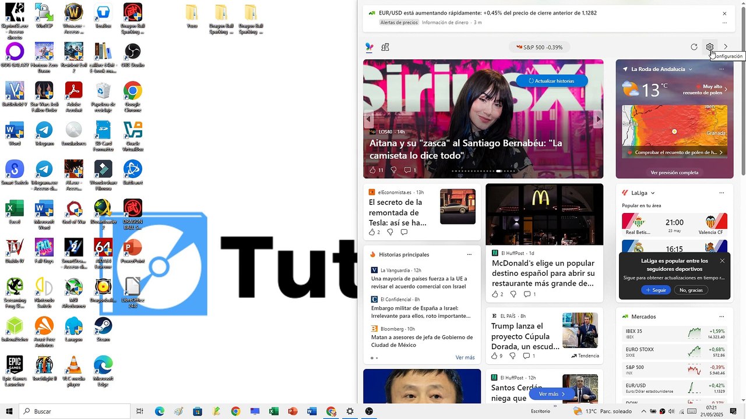746x419 pixels.
Task: Open the Adobe Acrobat desktop shortcut
Action: [73, 97]
